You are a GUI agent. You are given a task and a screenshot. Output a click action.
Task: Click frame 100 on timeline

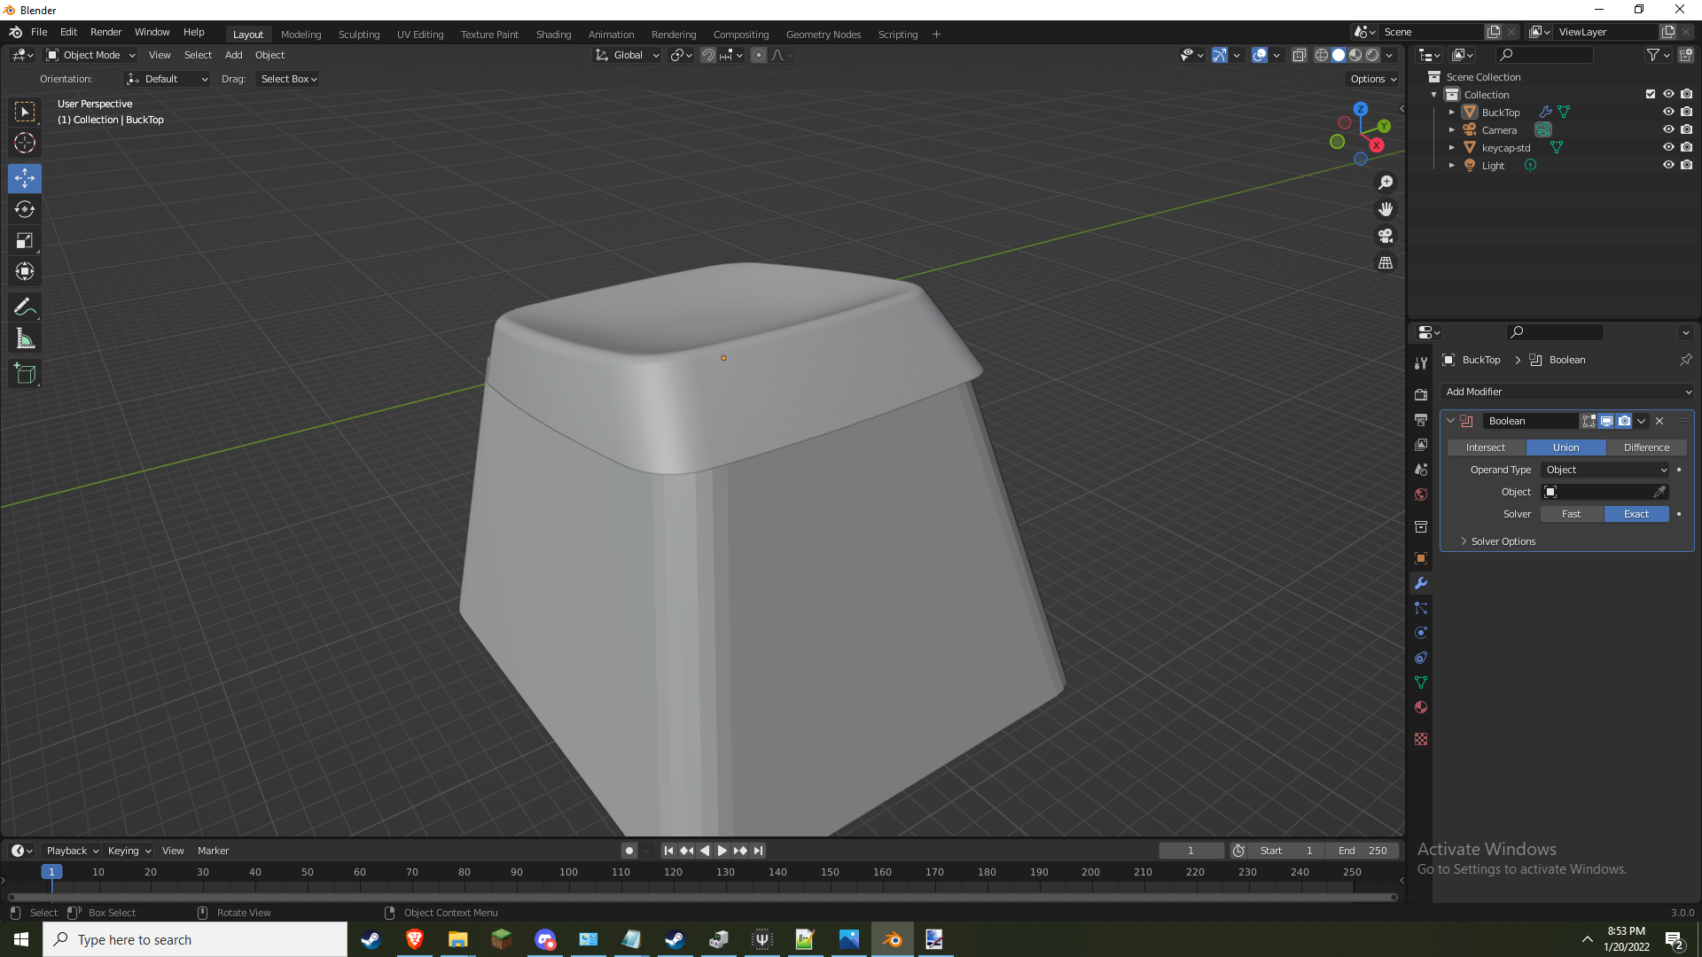point(568,873)
